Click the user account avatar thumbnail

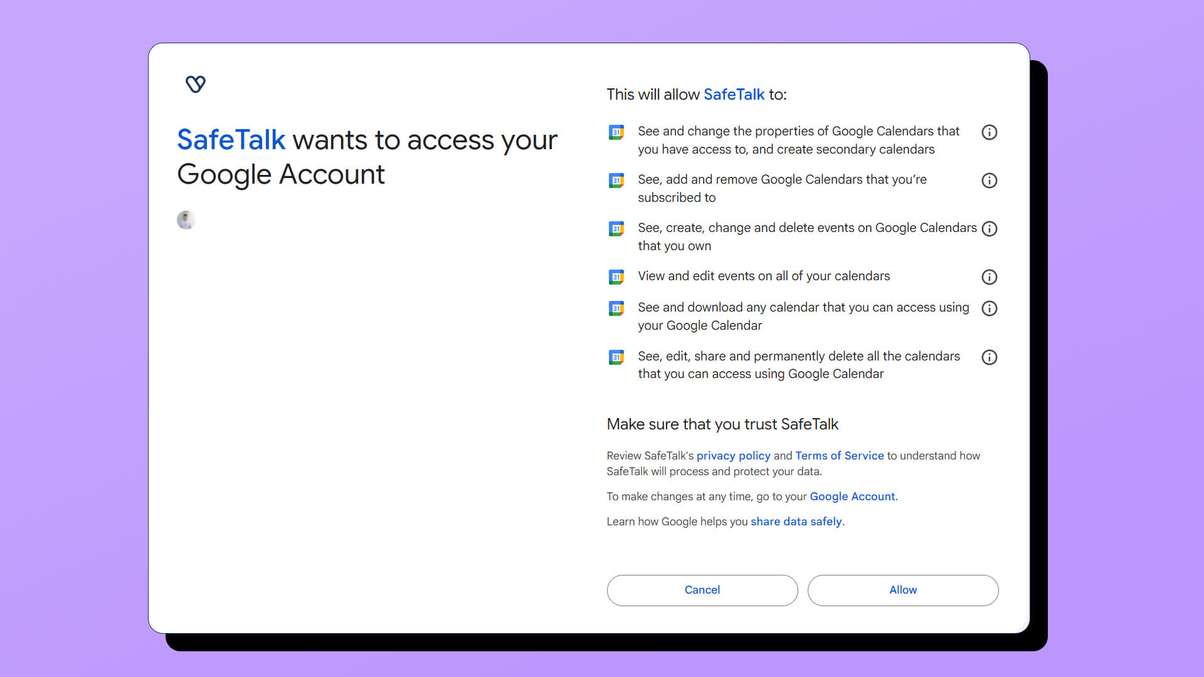pos(186,220)
